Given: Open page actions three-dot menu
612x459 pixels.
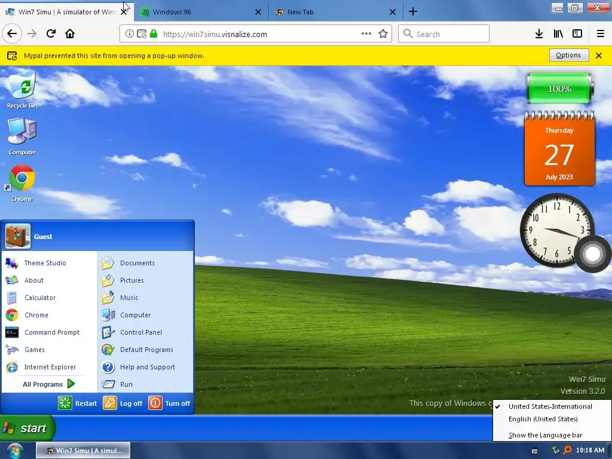Looking at the screenshot, I should pos(366,33).
